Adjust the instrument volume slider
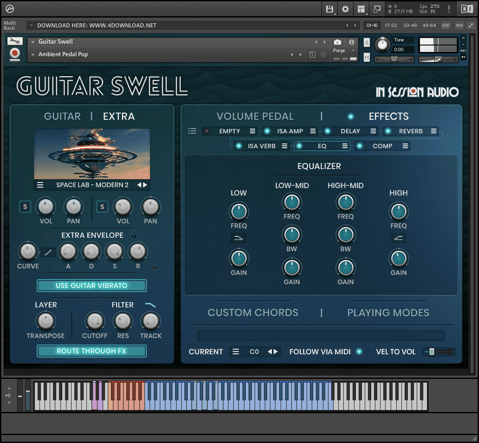The height and width of the screenshot is (443, 479). point(438,59)
